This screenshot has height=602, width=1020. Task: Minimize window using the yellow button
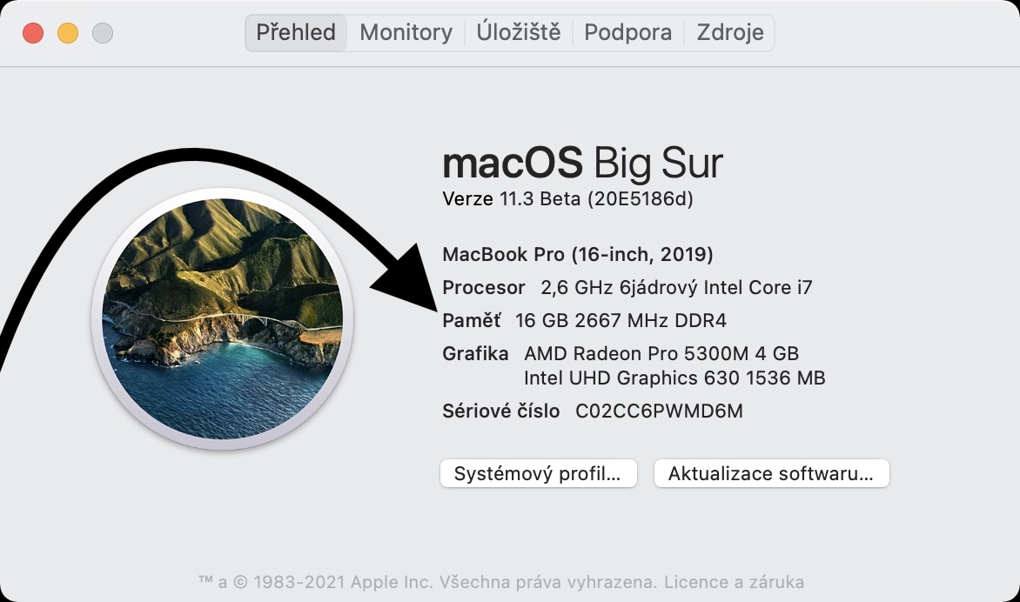[68, 34]
